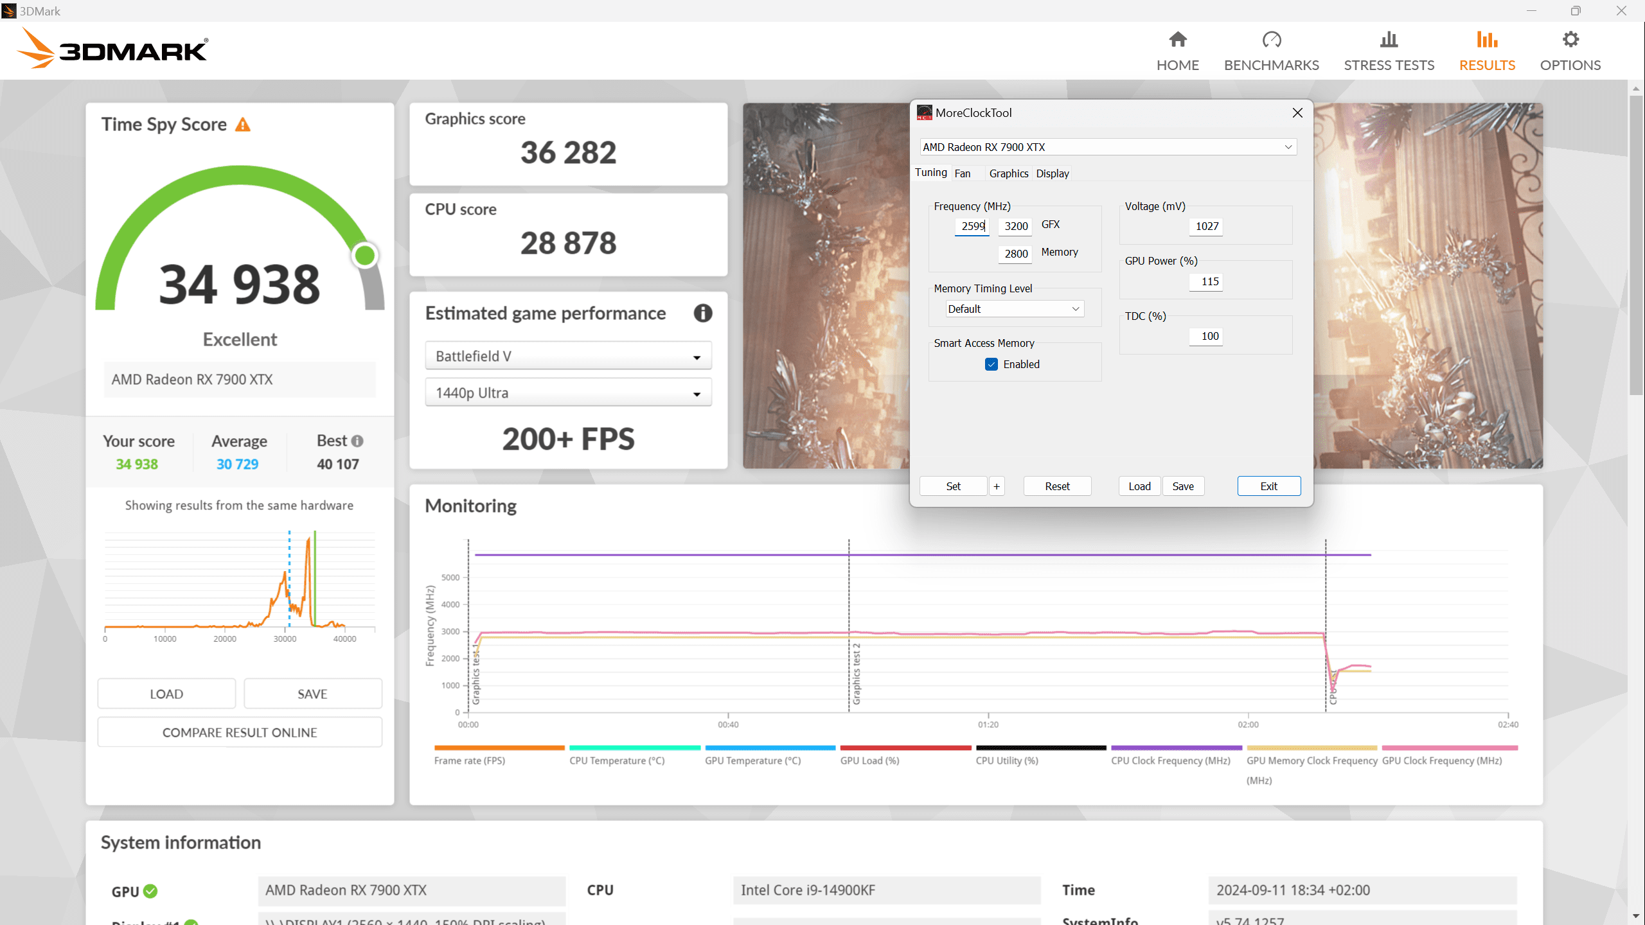Click the estimated game performance info icon
Viewport: 1645px width, 925px height.
(702, 313)
